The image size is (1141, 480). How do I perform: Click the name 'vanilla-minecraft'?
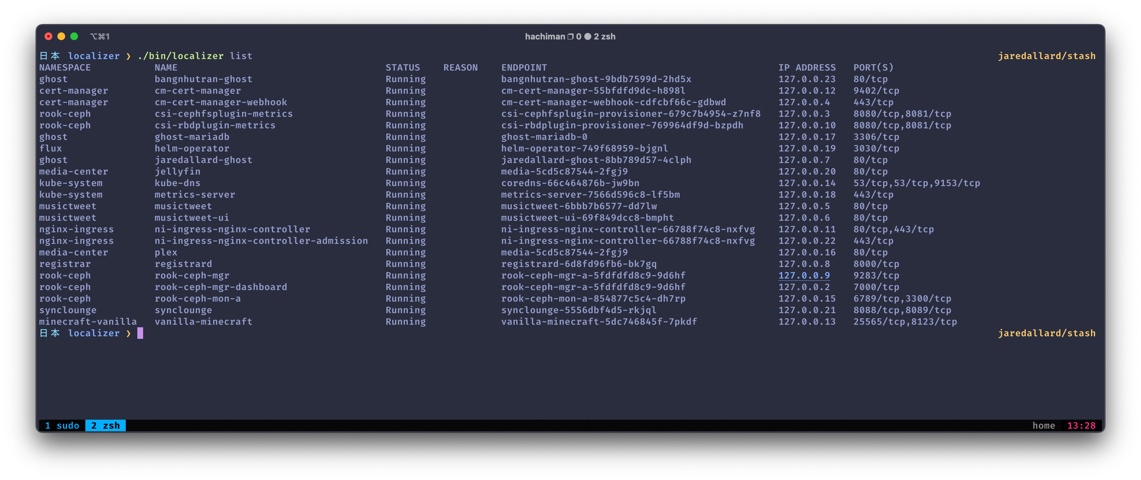coord(203,321)
